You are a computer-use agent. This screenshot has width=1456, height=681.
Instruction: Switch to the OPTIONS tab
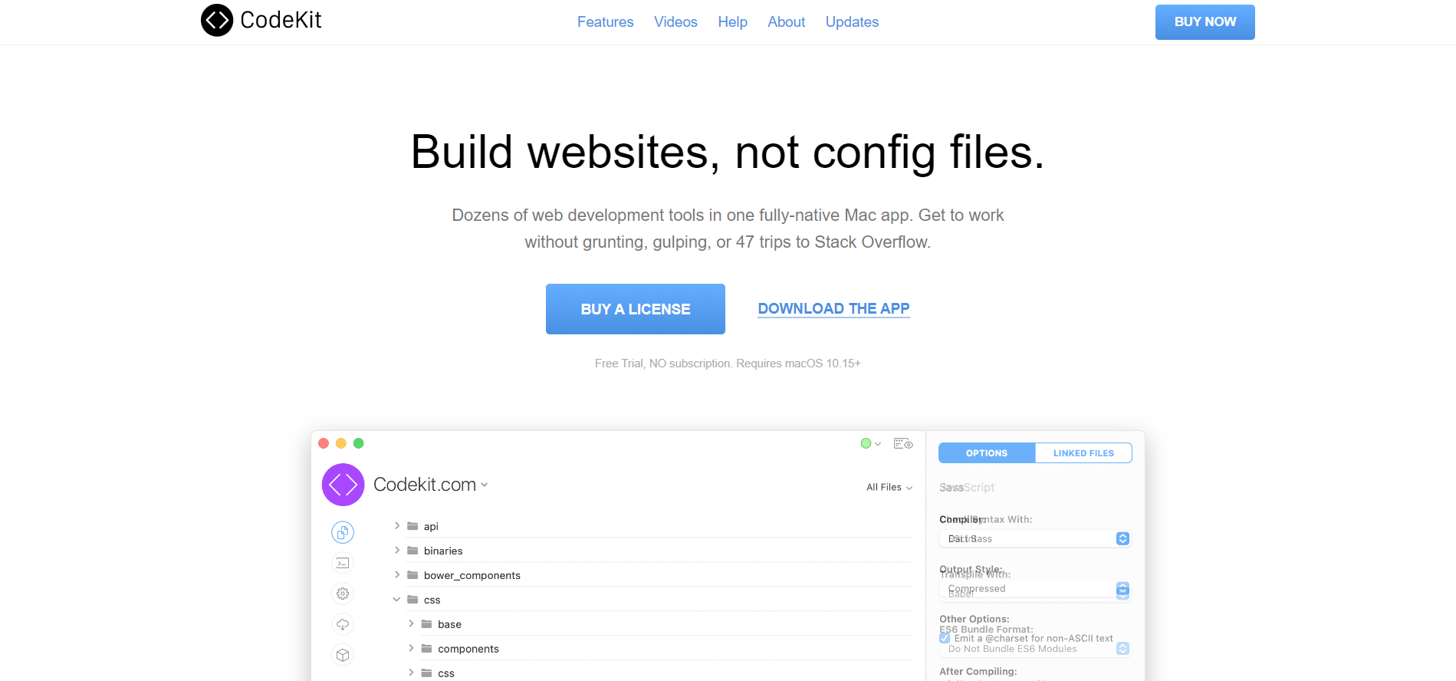[x=987, y=453]
